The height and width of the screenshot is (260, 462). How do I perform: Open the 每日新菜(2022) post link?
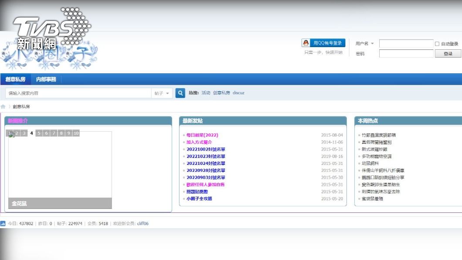click(202, 135)
